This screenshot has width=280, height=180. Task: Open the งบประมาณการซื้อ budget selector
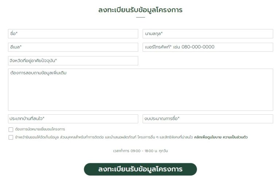point(208,119)
